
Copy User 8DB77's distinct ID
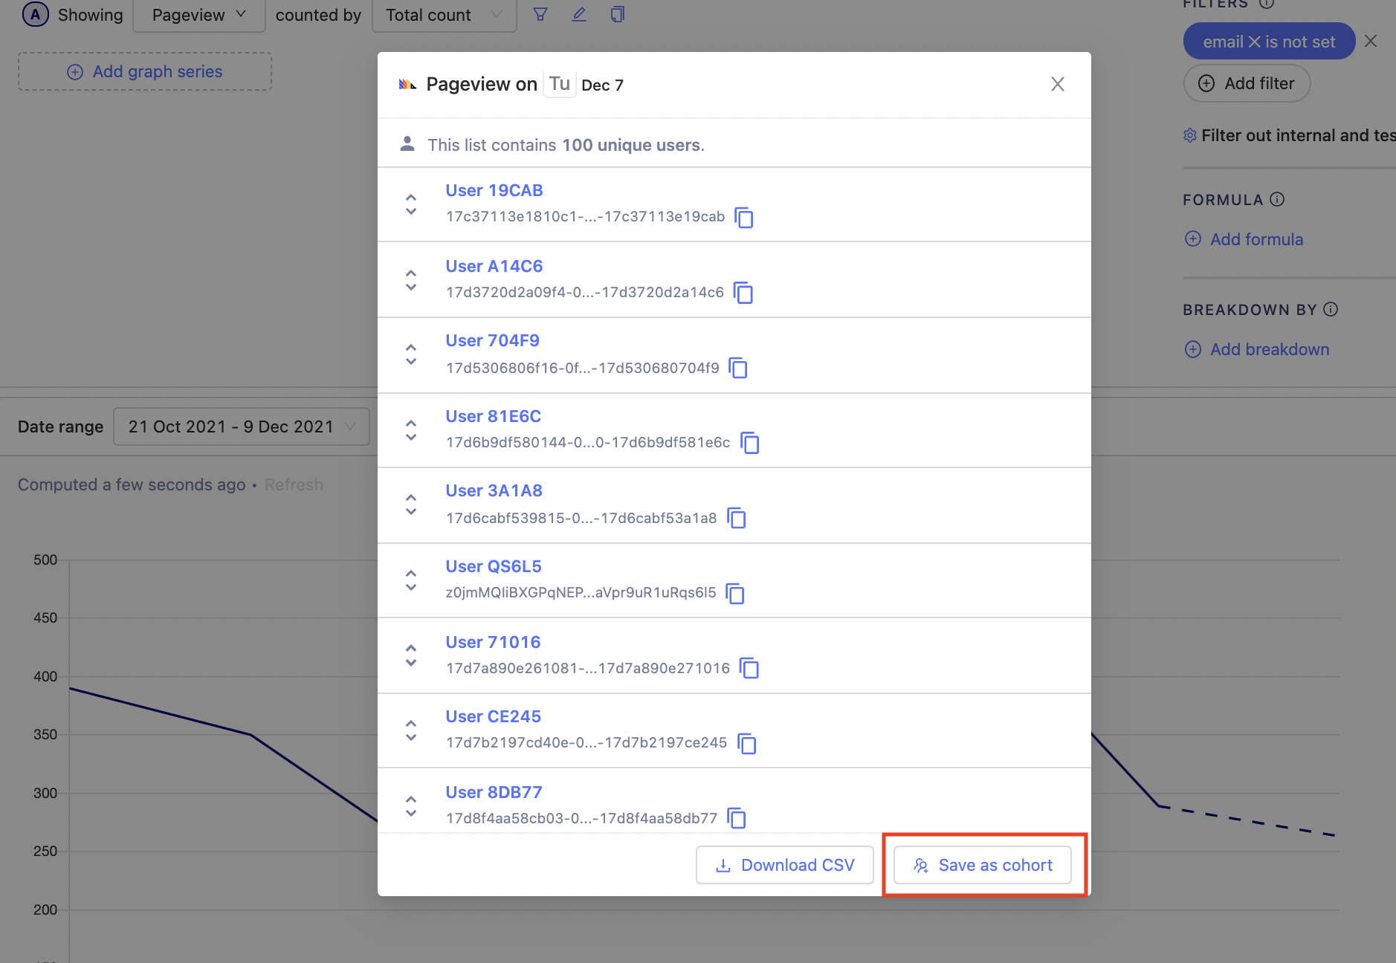click(x=737, y=818)
